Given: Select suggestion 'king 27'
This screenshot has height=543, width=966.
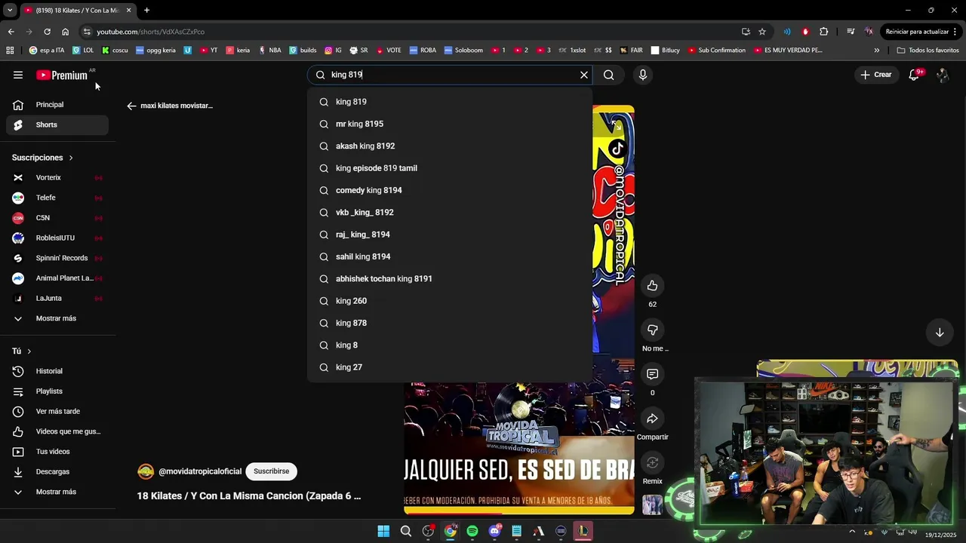Looking at the screenshot, I should click(x=450, y=367).
